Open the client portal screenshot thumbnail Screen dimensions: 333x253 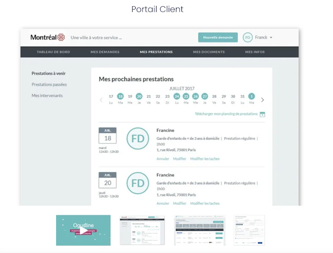(142, 230)
